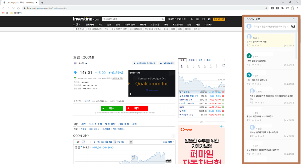Click the Investing.com logo
This screenshot has width=301, height=164.
pos(86,19)
